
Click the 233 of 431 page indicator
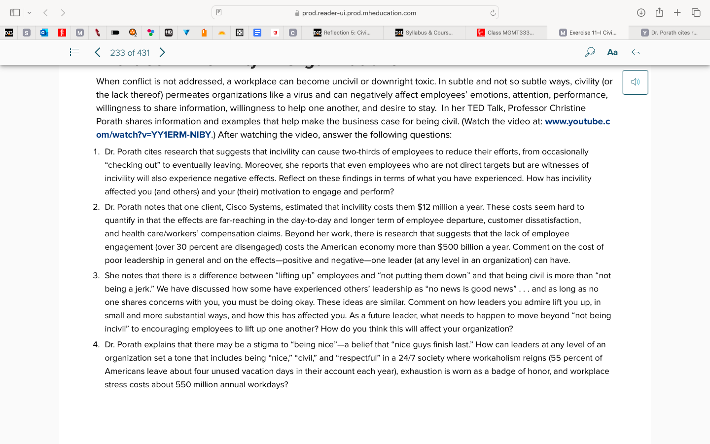[130, 53]
